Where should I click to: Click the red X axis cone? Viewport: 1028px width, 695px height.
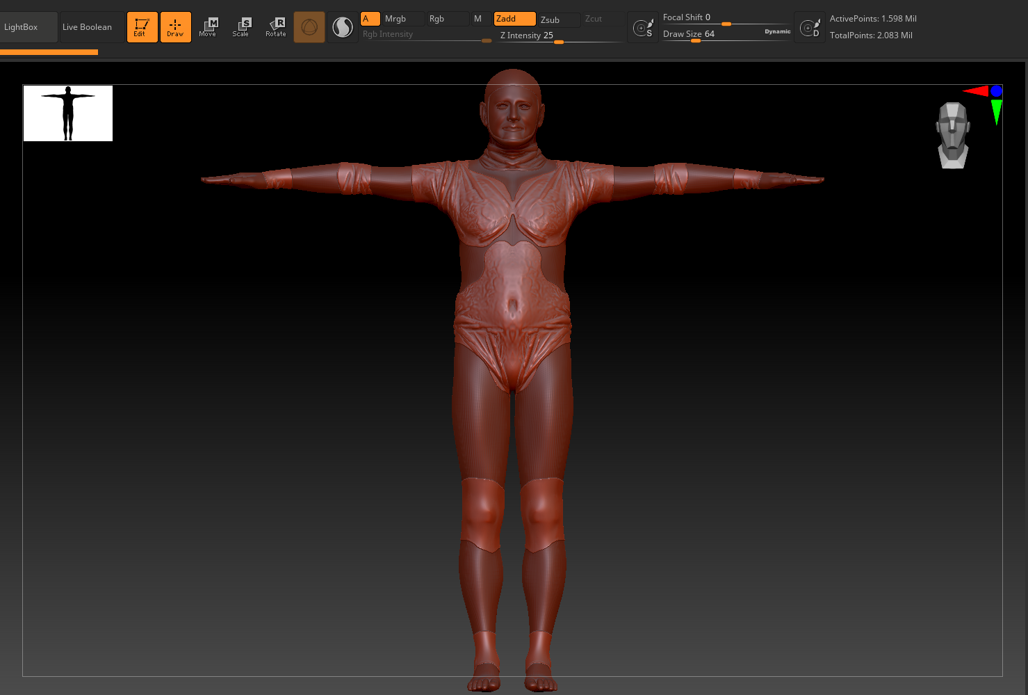(977, 90)
